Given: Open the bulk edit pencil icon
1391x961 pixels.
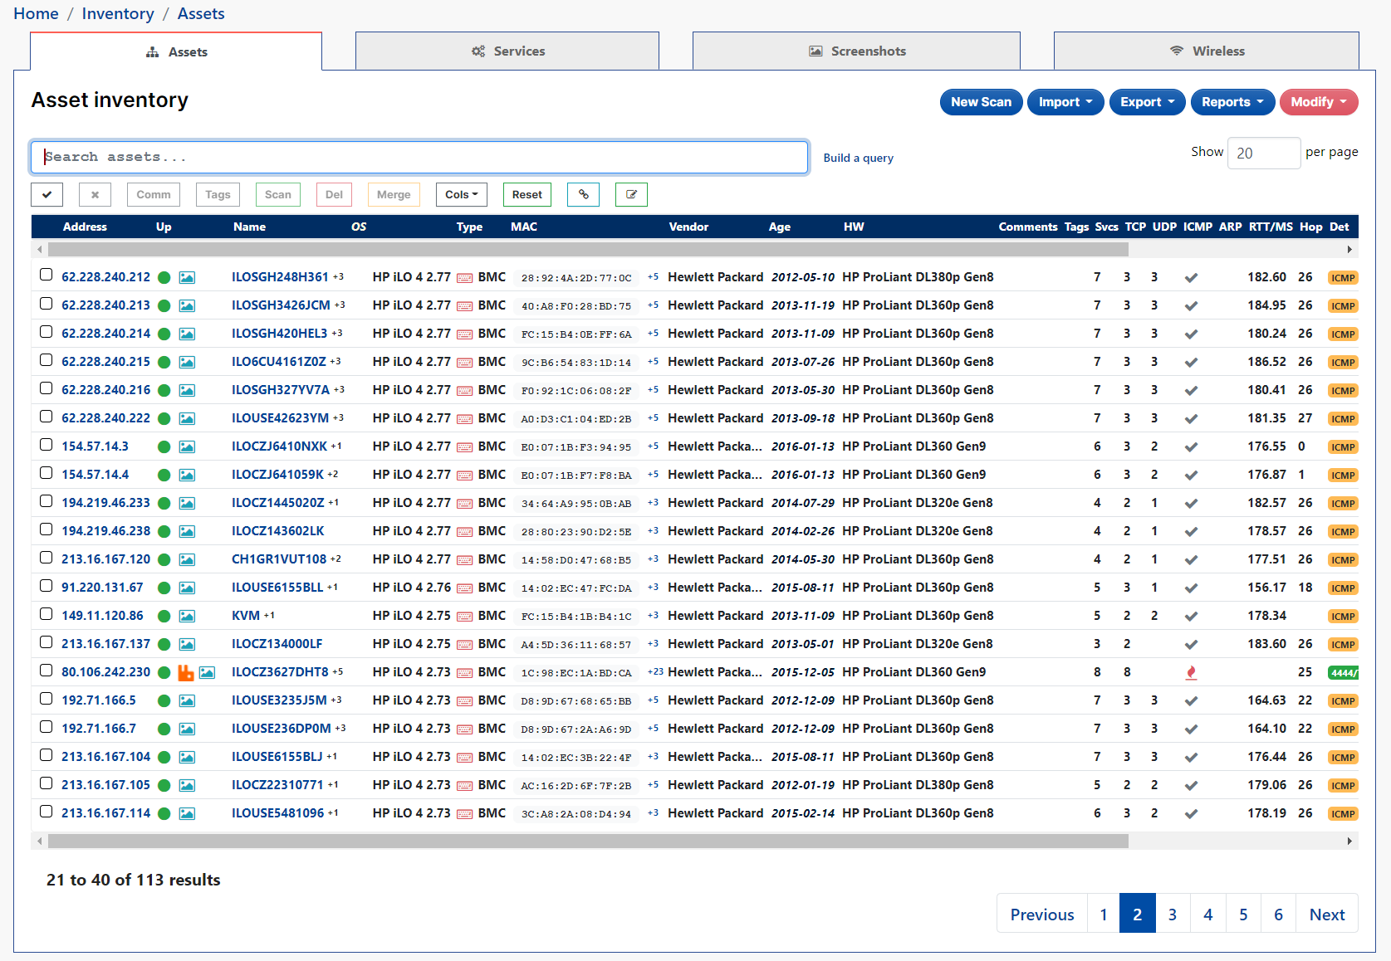Looking at the screenshot, I should point(631,194).
